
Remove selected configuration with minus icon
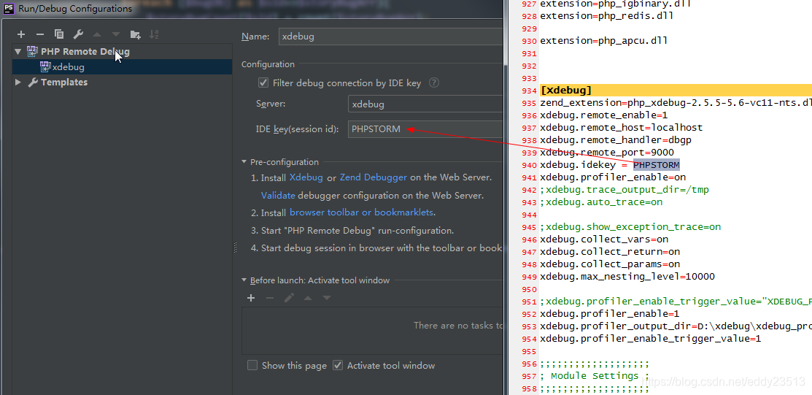pyautogui.click(x=40, y=35)
